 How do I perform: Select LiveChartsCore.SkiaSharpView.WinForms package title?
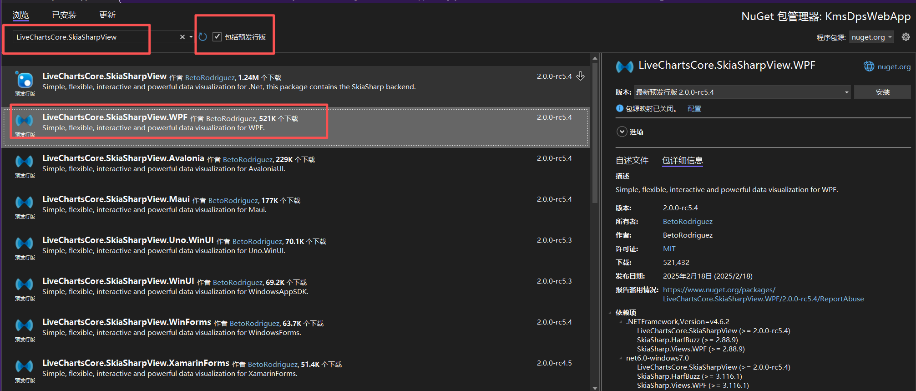(x=127, y=322)
